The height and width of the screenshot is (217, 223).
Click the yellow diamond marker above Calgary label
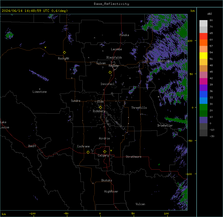point(105,152)
